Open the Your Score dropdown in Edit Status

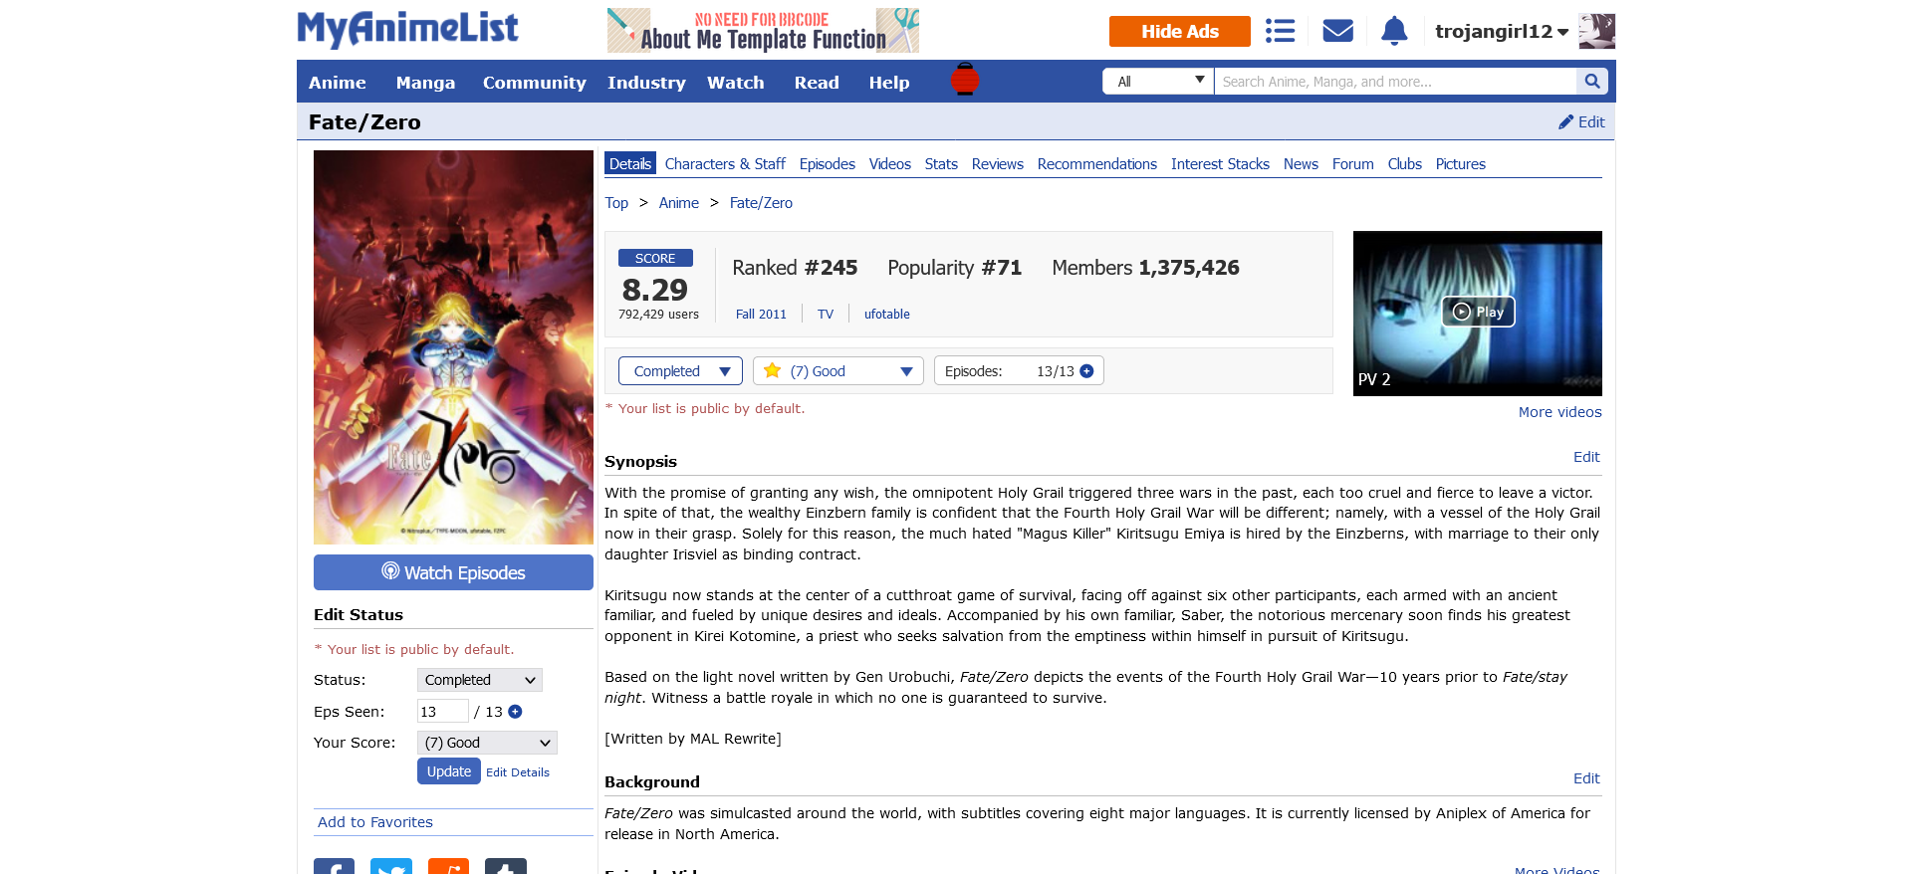pos(487,743)
